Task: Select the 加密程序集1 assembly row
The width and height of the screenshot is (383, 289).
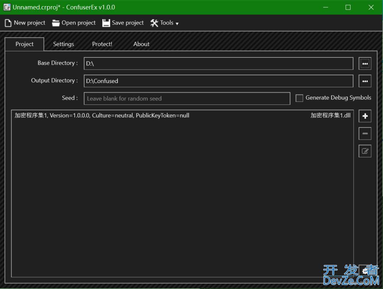Action: point(182,116)
